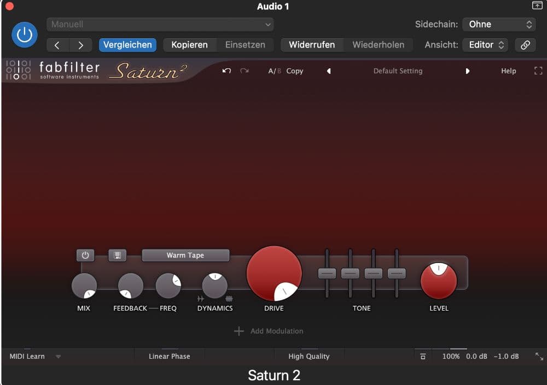Image resolution: width=547 pixels, height=385 pixels.
Task: Toggle MIDI Learn
Action: point(27,357)
